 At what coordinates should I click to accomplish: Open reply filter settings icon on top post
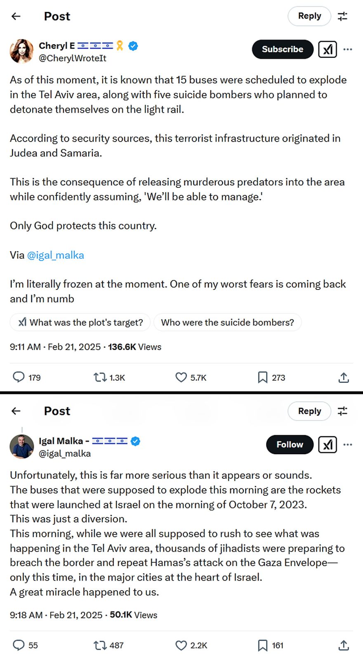342,16
